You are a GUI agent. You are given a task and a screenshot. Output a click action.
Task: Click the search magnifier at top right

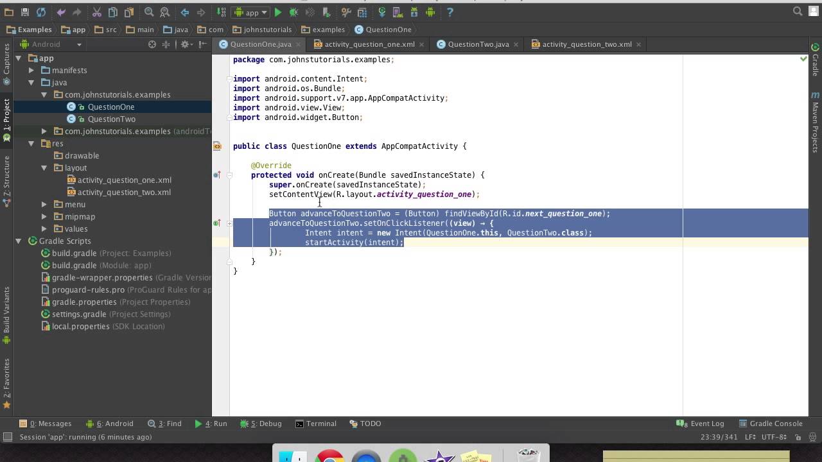pos(798,12)
